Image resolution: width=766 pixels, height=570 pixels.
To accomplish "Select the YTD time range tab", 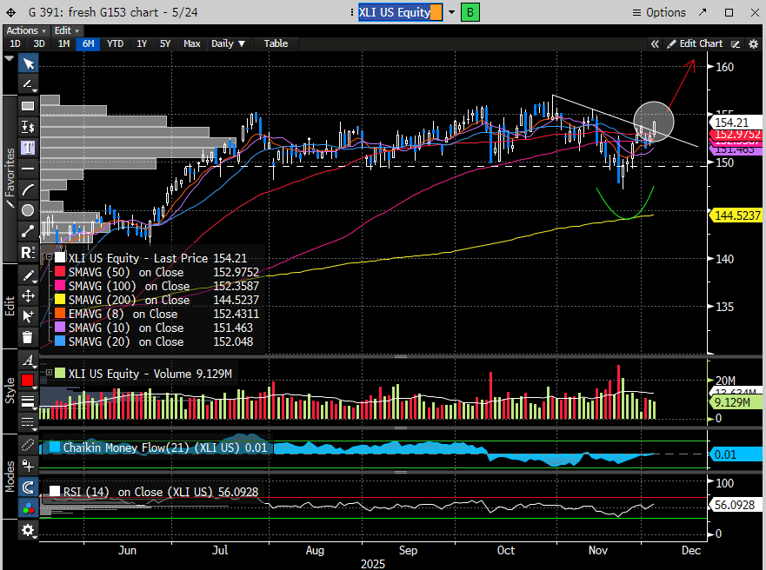I will coord(116,43).
